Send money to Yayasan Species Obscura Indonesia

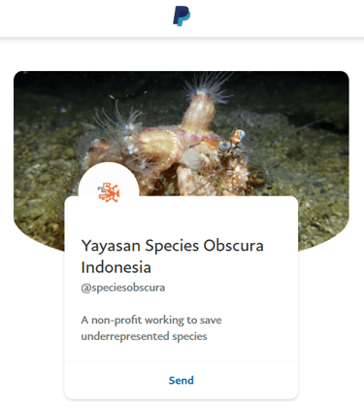coord(182,380)
